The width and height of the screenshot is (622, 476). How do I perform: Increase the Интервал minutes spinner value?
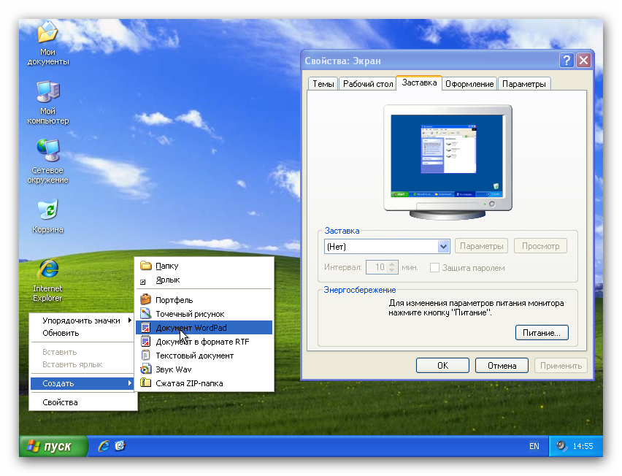(393, 264)
